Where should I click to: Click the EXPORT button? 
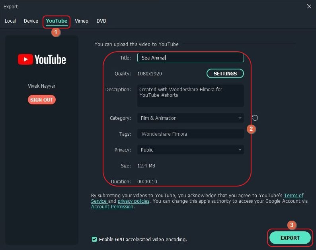[x=290, y=238]
